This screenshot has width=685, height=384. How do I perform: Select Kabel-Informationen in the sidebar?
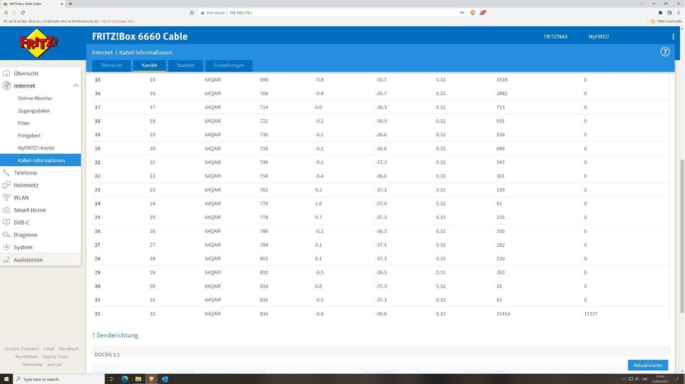40,160
